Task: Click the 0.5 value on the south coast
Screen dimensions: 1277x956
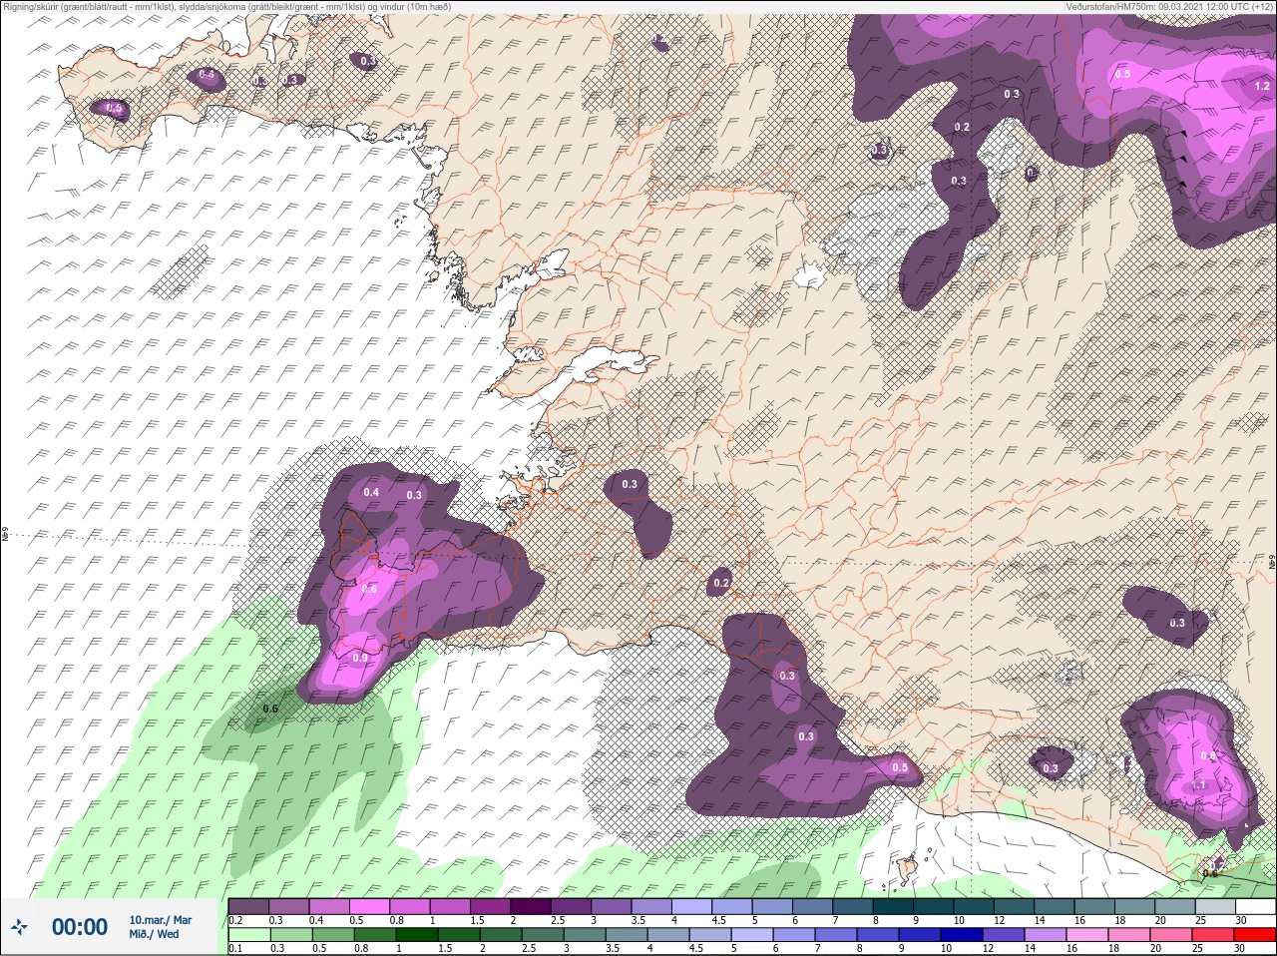Action: tap(900, 767)
